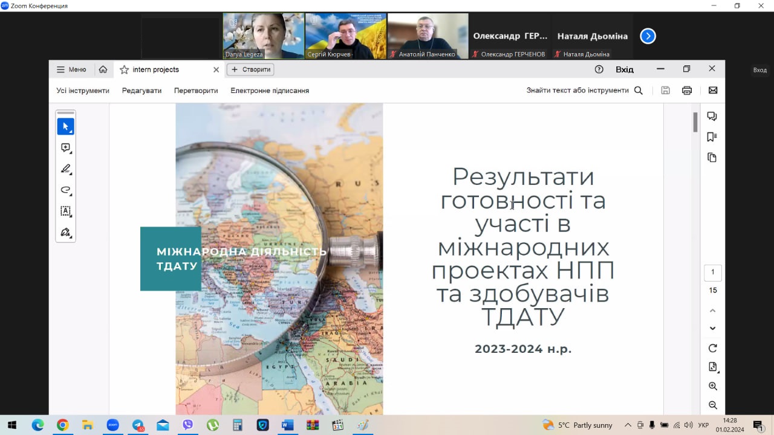774x435 pixels.
Task: Zoom in on the PDF page
Action: (712, 386)
